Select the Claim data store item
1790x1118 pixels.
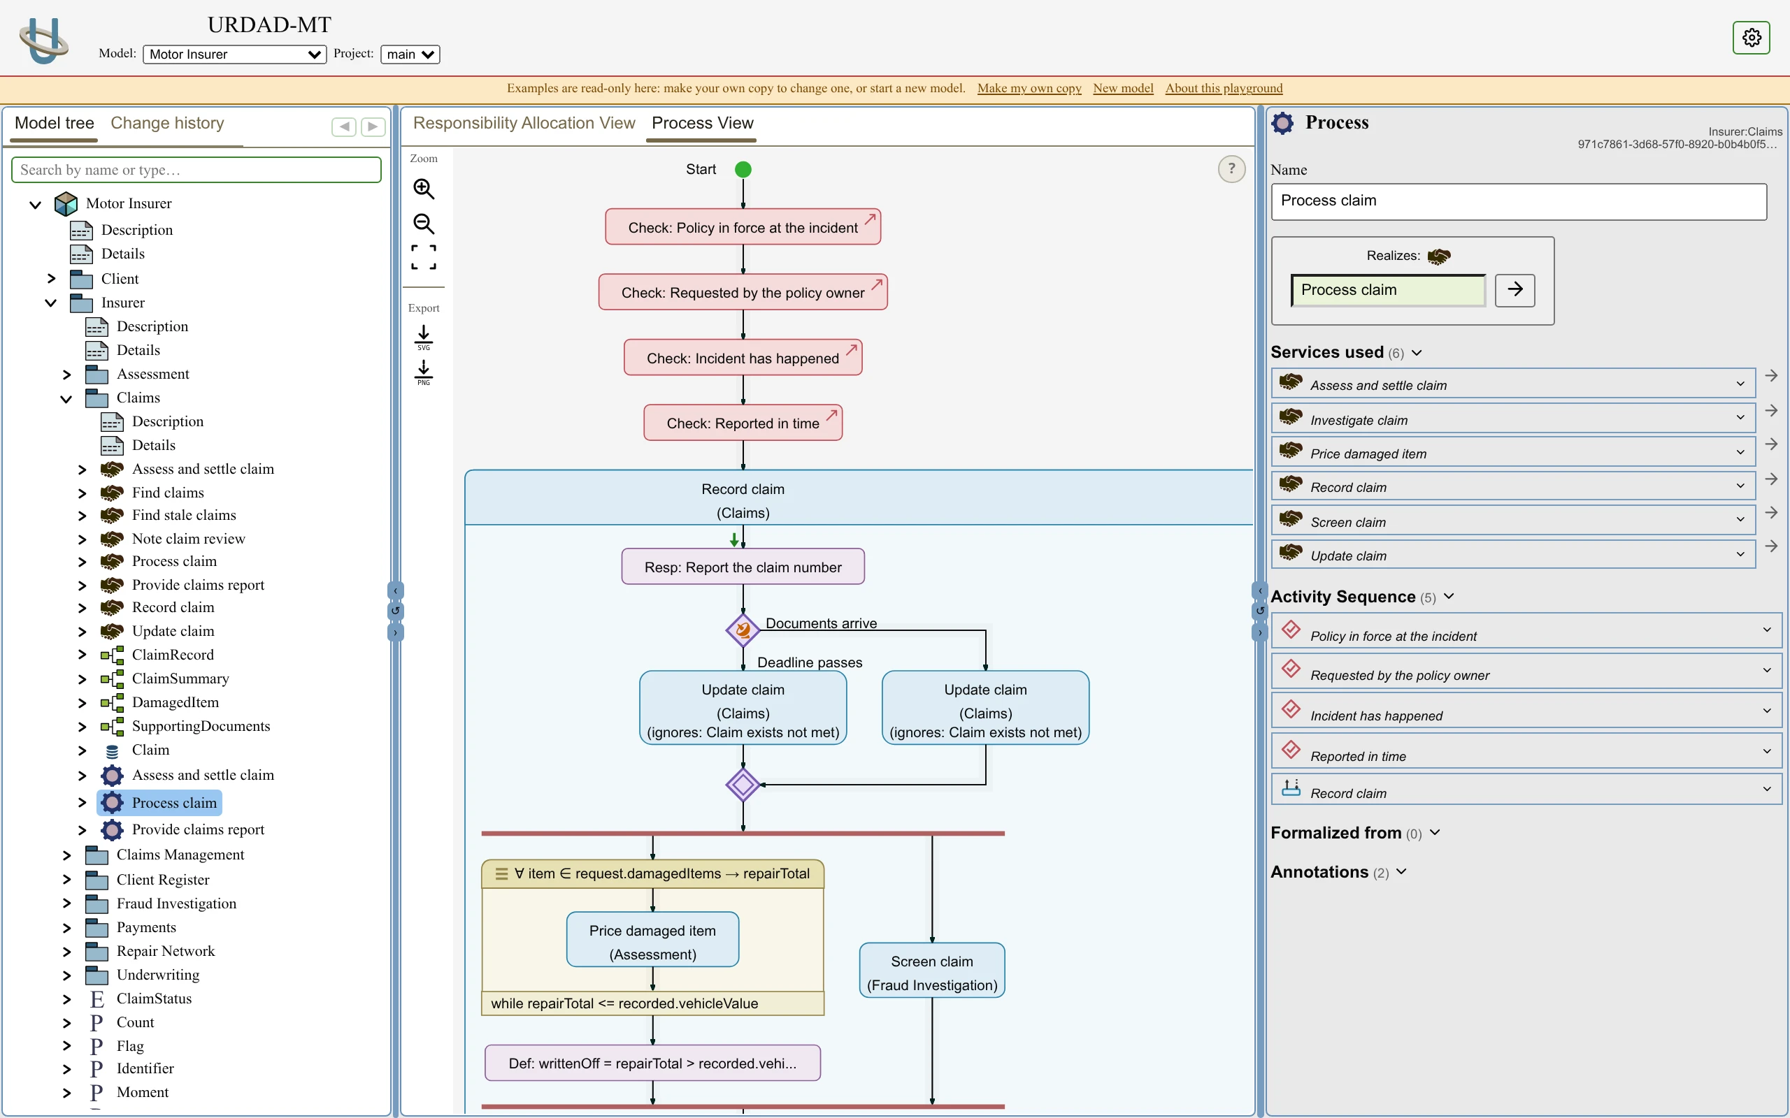[150, 750]
